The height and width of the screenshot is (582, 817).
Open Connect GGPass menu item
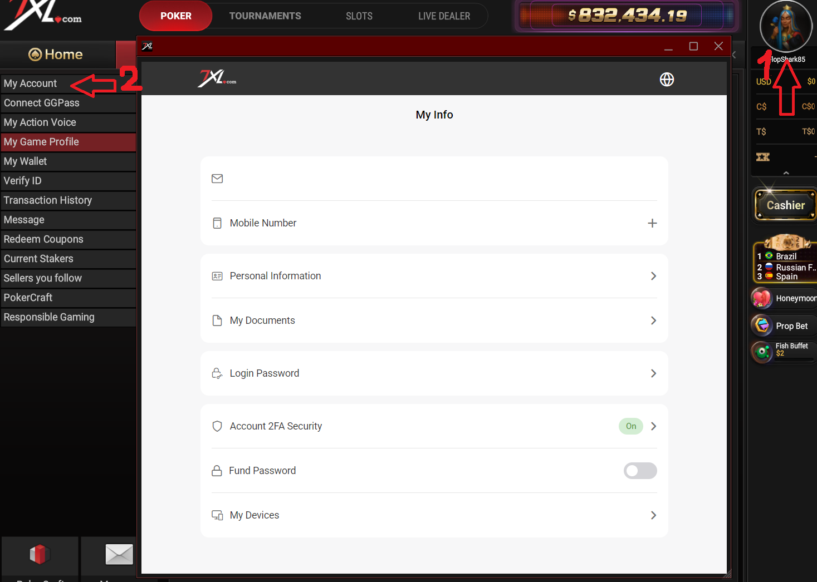(x=69, y=103)
